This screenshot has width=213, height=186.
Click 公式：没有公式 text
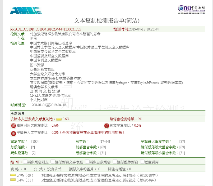48,169
